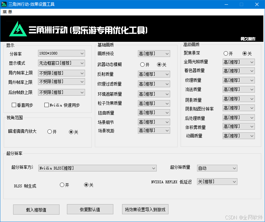
Task: Open the 超分辨率方式 Nvidia DLSS dropdown
Action: point(97,168)
